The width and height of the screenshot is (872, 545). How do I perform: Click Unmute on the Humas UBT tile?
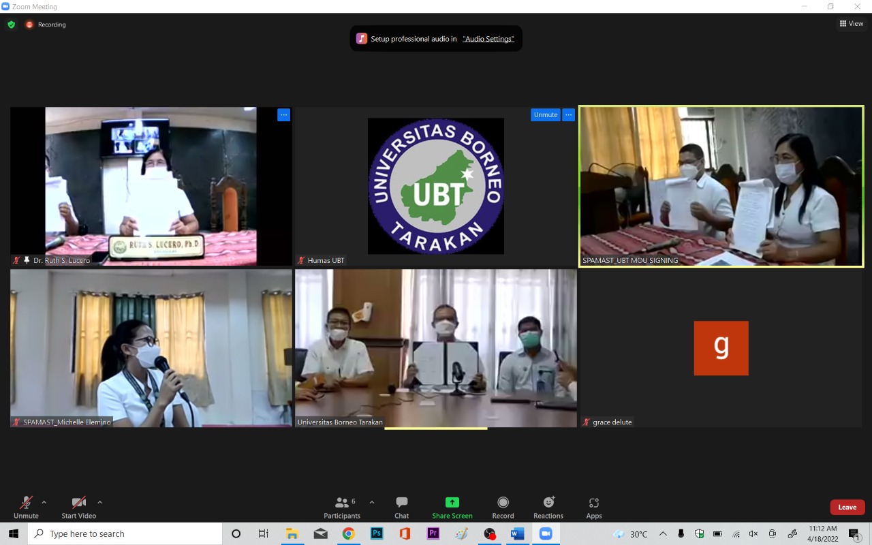(x=546, y=115)
